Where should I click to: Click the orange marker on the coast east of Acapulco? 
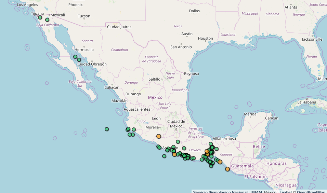click(174, 154)
